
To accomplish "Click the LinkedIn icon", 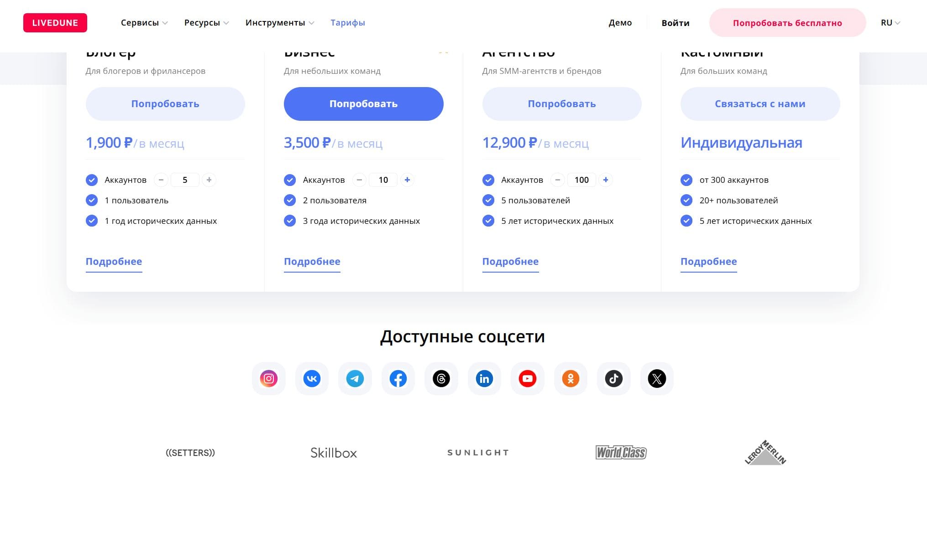I will click(484, 379).
